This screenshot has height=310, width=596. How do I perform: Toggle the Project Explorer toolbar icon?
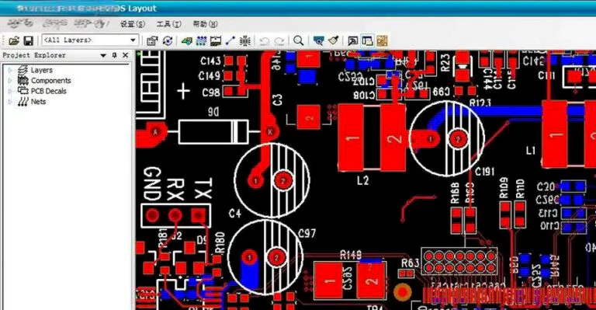tap(367, 40)
